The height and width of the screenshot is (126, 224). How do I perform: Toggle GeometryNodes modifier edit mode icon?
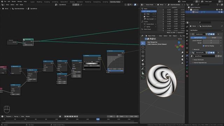[209, 52]
